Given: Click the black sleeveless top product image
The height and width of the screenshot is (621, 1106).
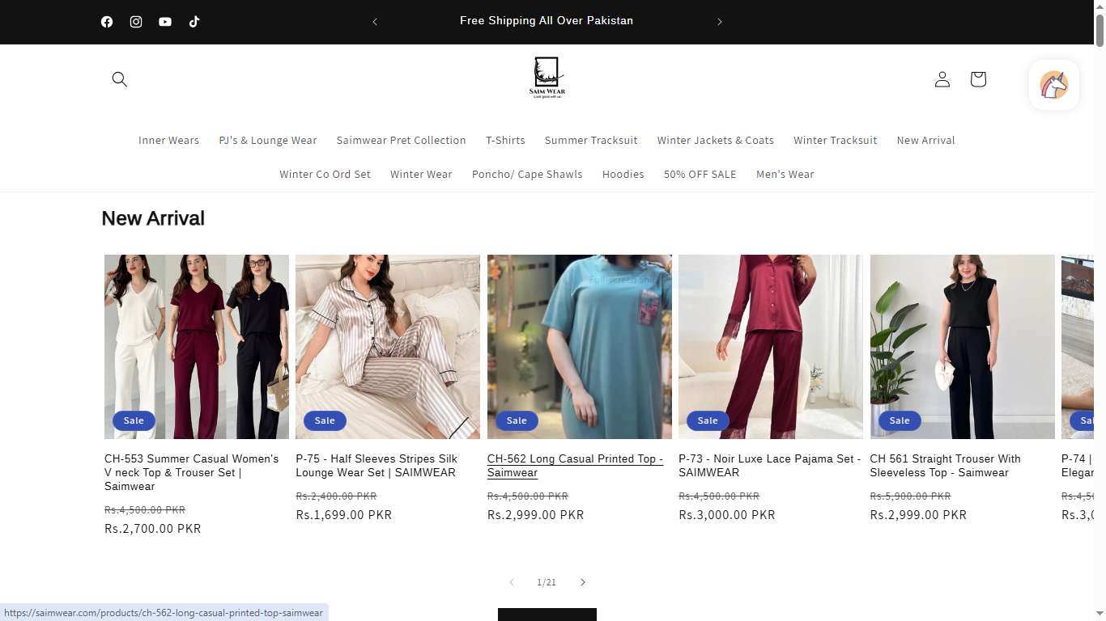Looking at the screenshot, I should [962, 346].
